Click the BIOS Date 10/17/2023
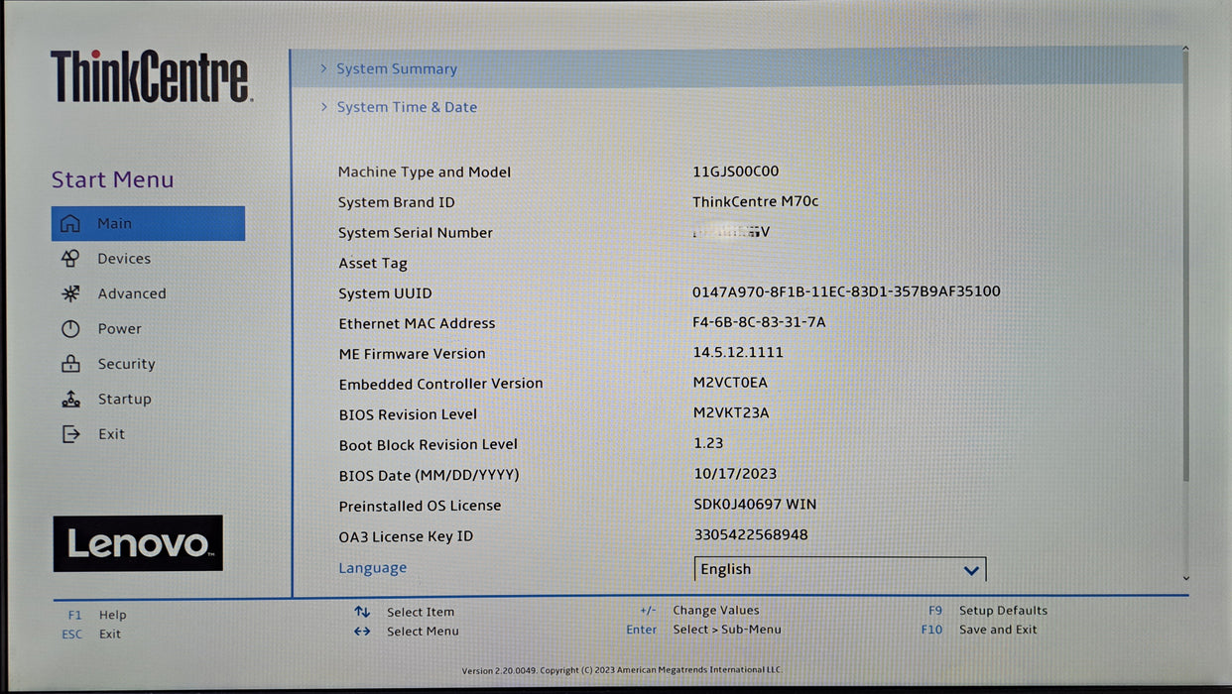Viewport: 1232px width, 694px height. coord(735,474)
